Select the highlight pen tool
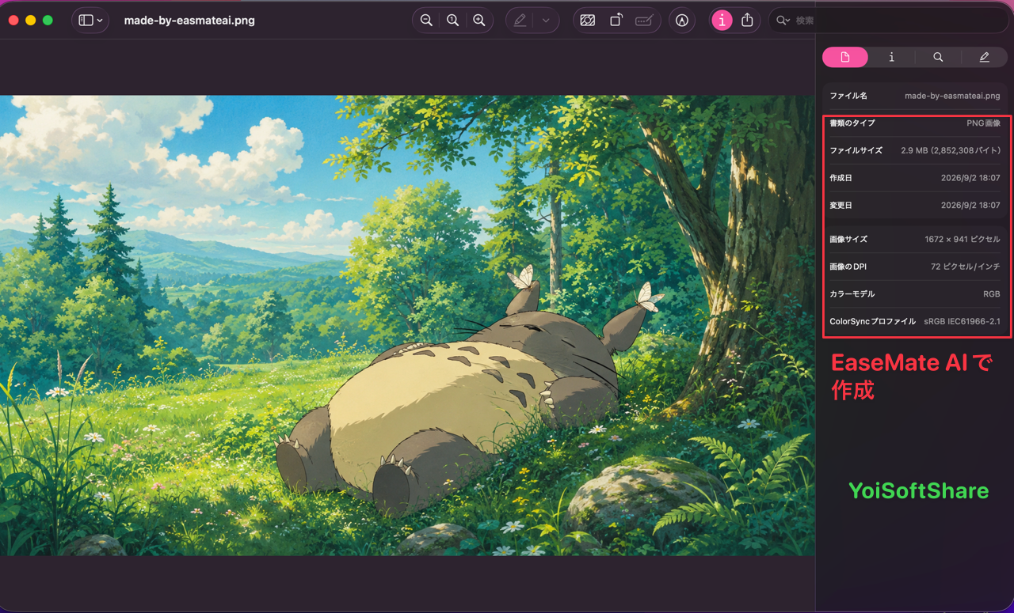Screen dimensions: 1014x613 pyautogui.click(x=520, y=21)
